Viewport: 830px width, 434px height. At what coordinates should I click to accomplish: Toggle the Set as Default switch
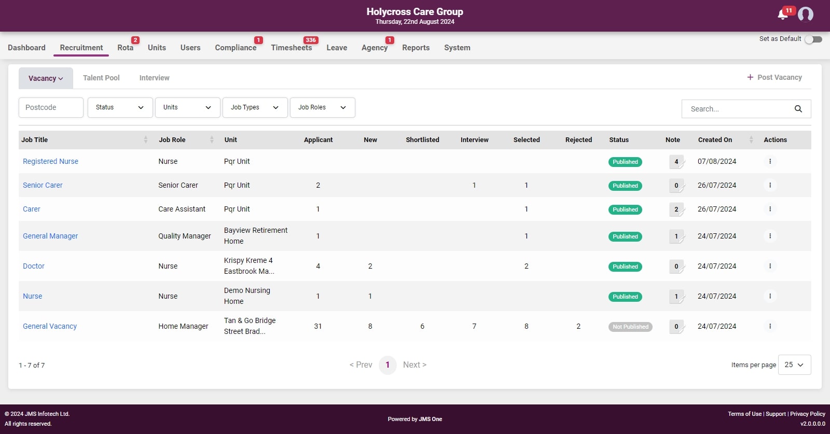coord(813,39)
